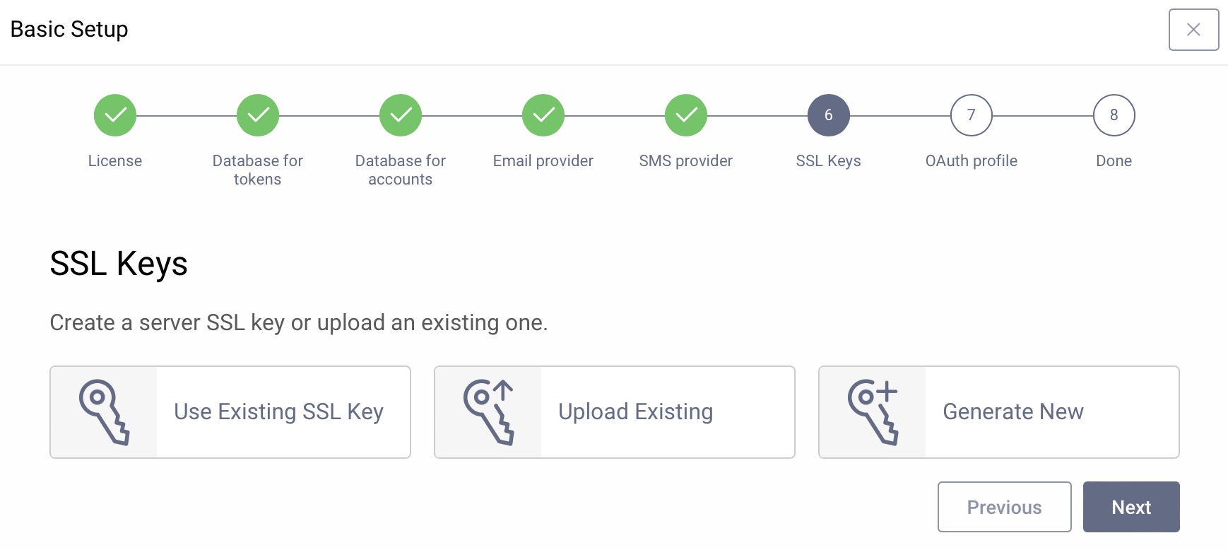Click the checkmark above Database for accounts
The image size is (1228, 550).
tap(401, 115)
